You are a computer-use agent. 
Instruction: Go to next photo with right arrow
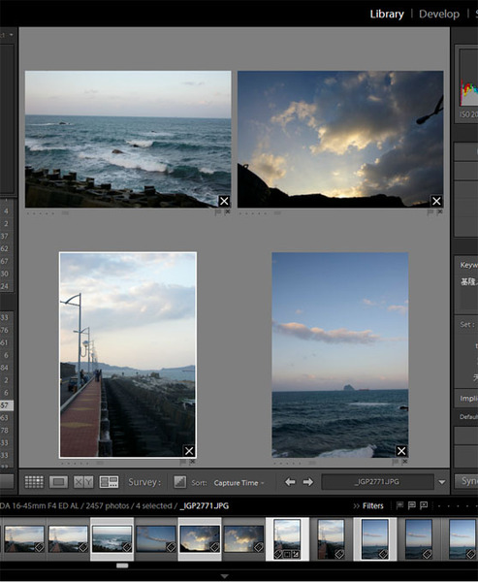pyautogui.click(x=308, y=482)
